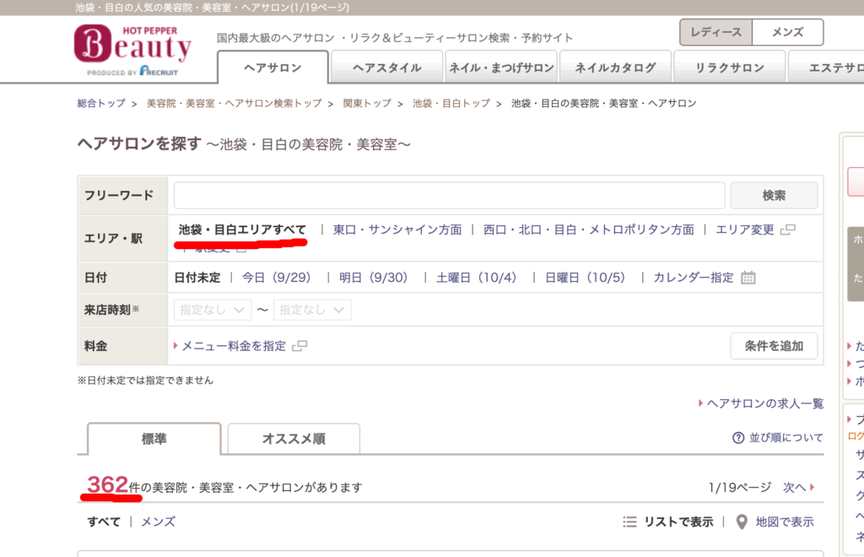Screen dimensions: 864x557
Task: Click the question mark icon about sort order
Action: (738, 438)
